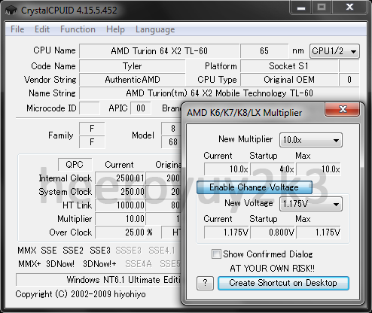Click the copyright hiyohiyo text
This screenshot has width=372, height=313.
(x=81, y=294)
